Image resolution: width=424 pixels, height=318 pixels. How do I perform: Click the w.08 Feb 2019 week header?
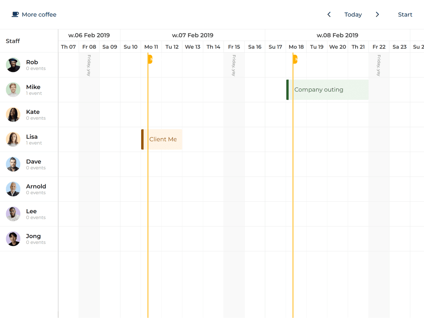[x=337, y=35]
